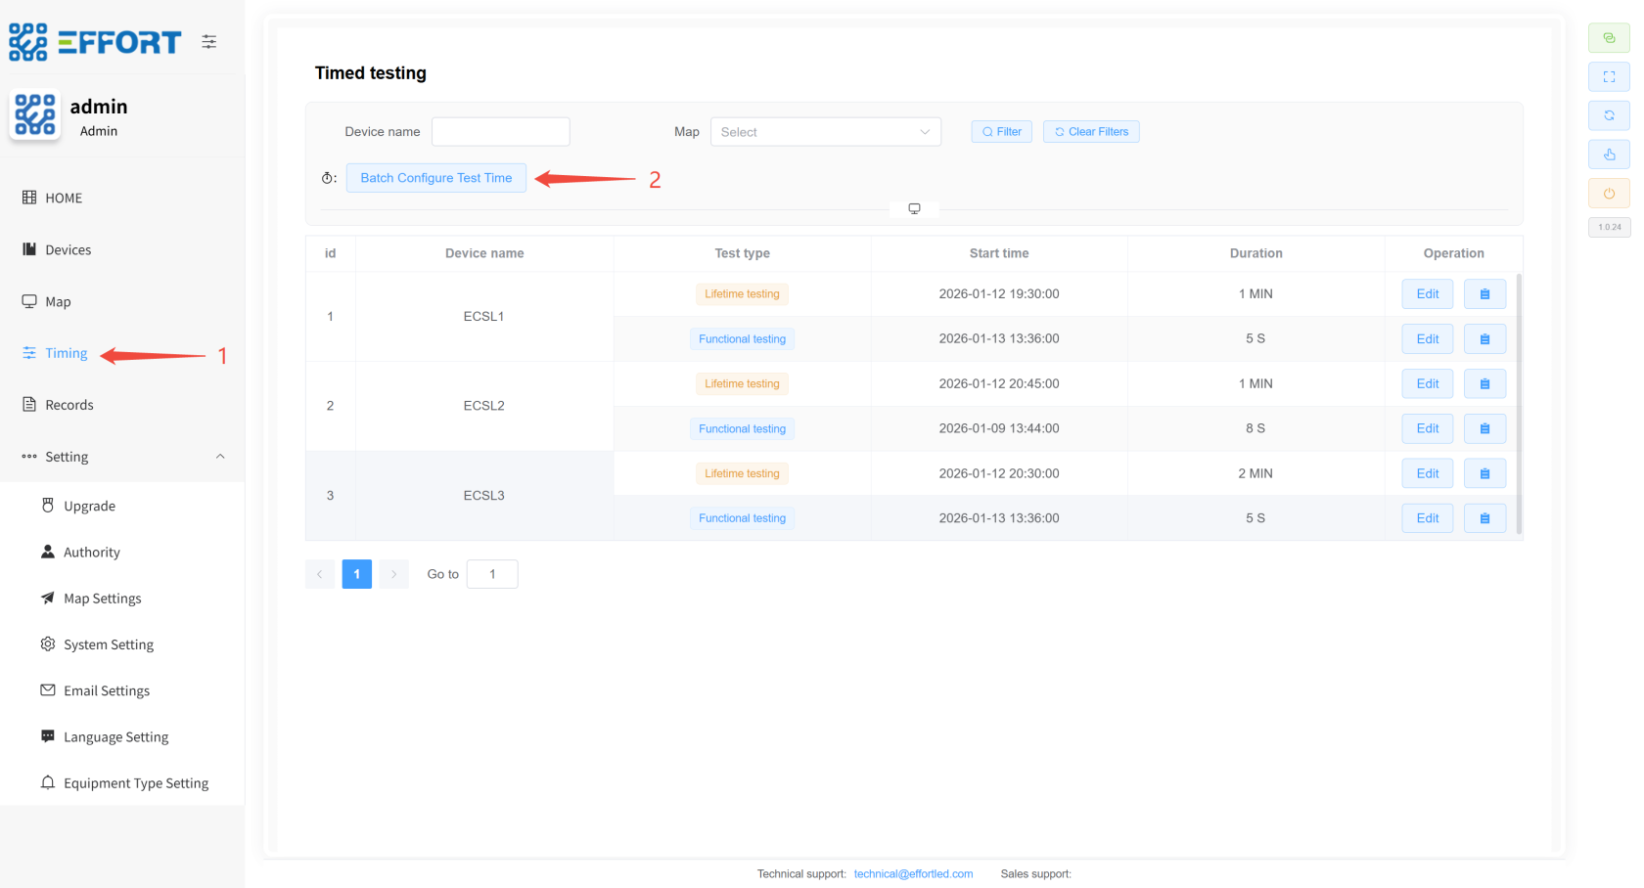
Task: Click the pointing hand icon button
Action: (1609, 155)
